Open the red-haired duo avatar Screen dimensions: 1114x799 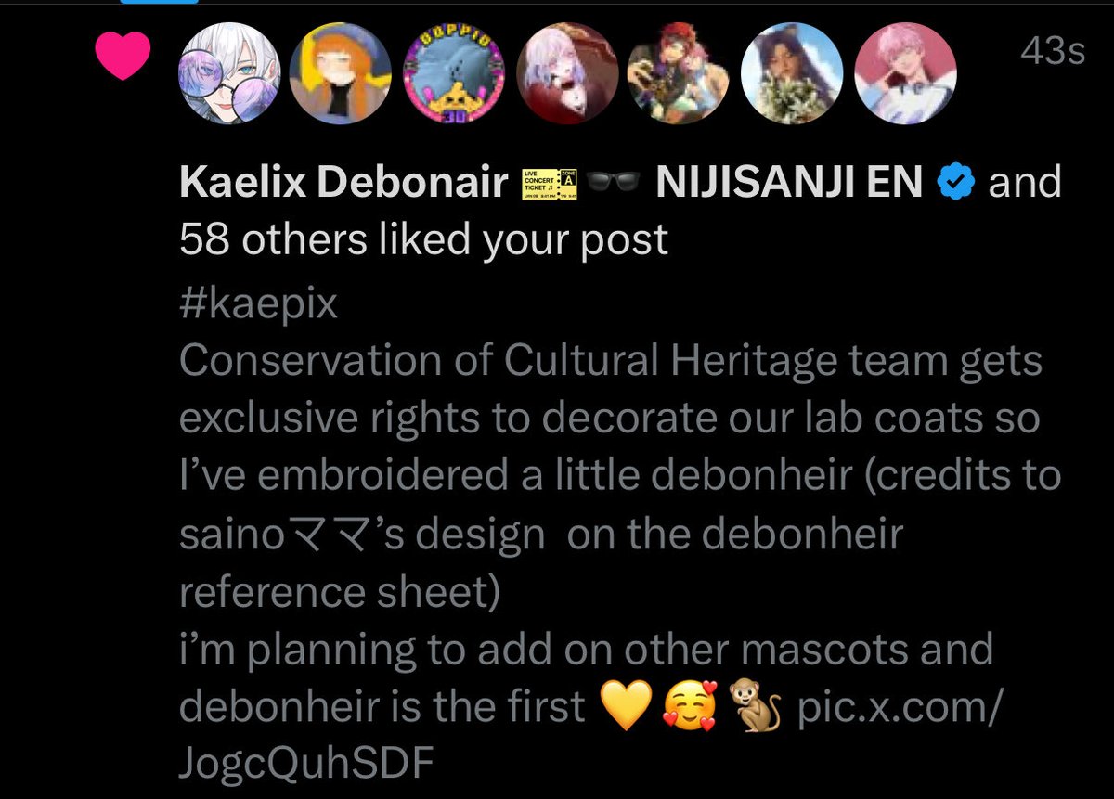680,73
